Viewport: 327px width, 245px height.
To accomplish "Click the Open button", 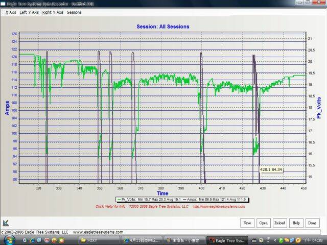I will (x=263, y=223).
